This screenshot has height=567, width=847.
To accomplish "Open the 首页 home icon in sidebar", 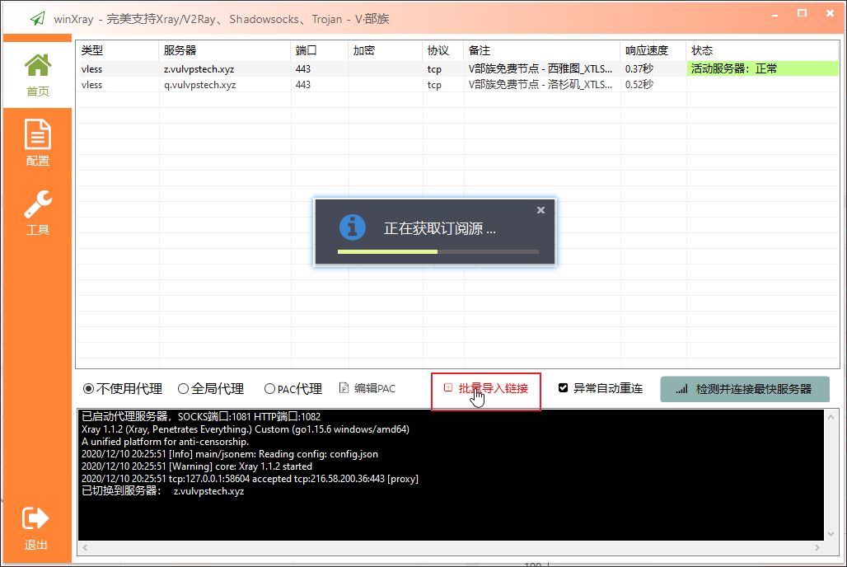I will 38,65.
